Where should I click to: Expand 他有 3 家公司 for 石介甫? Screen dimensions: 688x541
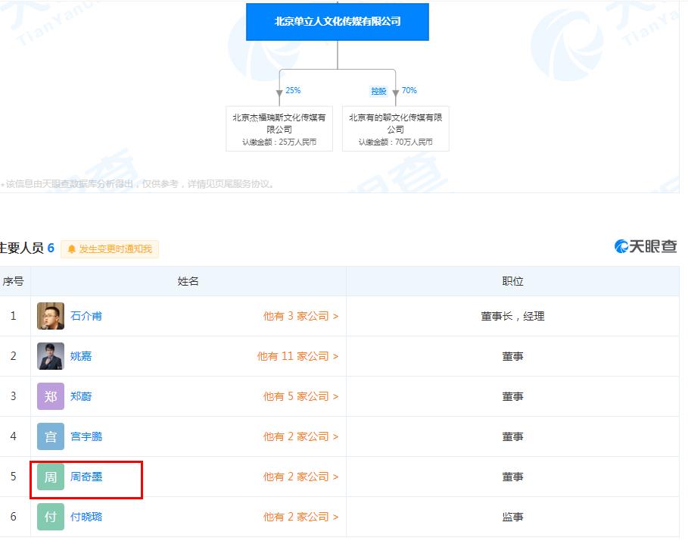point(300,316)
